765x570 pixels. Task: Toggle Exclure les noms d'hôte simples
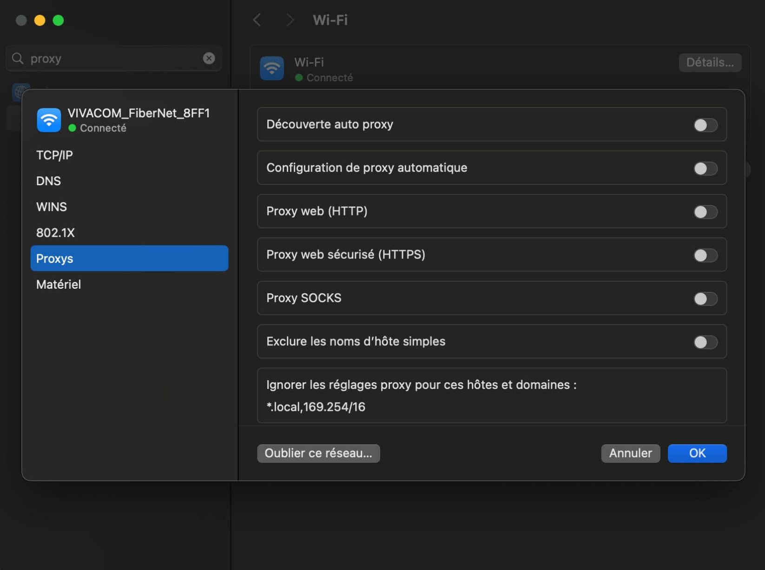tap(705, 342)
